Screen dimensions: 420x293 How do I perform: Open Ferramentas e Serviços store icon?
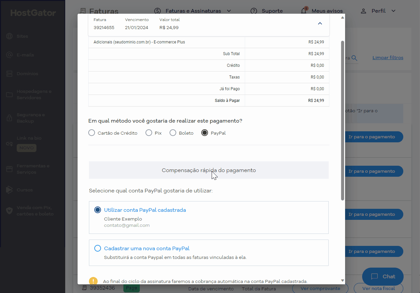click(x=9, y=169)
